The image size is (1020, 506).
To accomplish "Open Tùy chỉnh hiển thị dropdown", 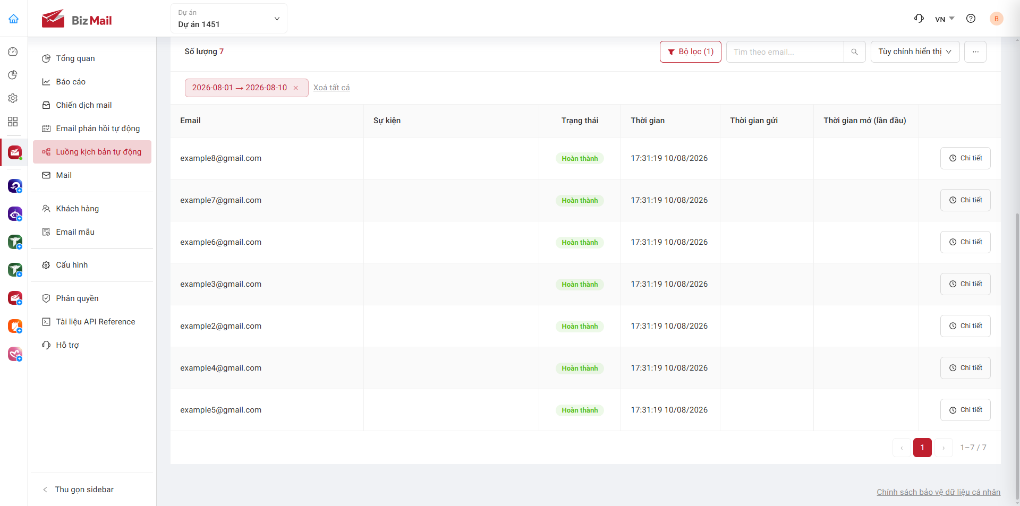I will click(915, 52).
